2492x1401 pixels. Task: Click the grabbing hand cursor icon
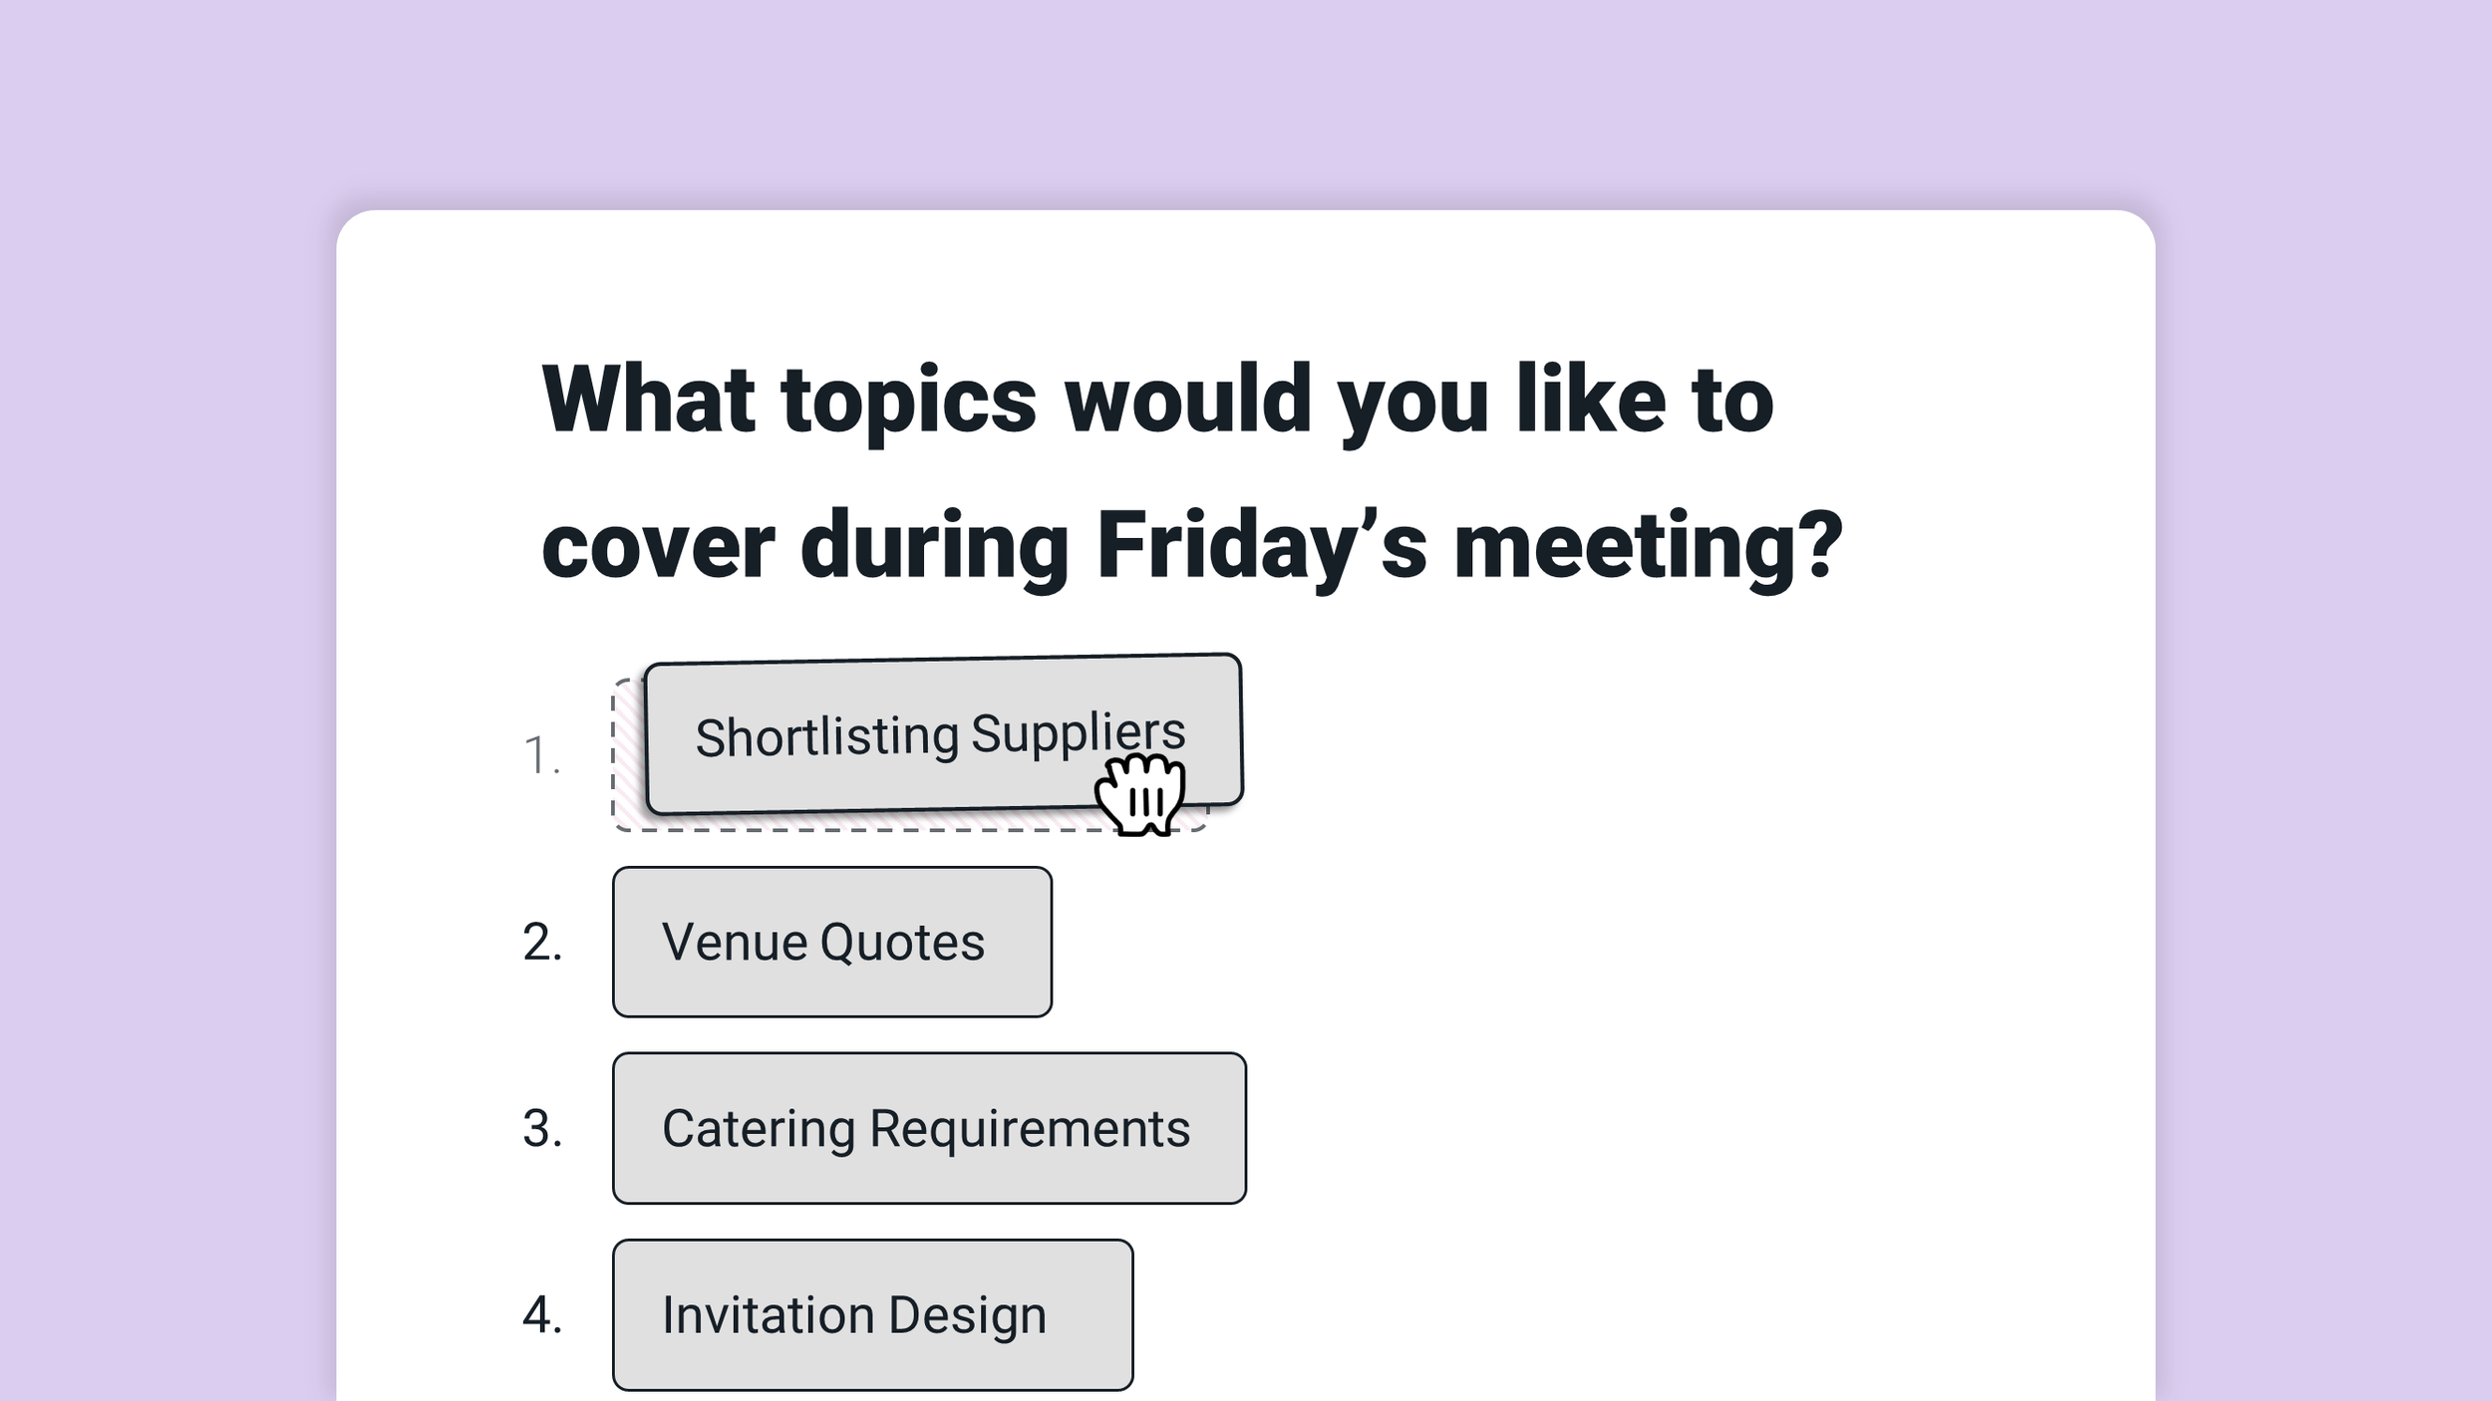pos(1140,794)
